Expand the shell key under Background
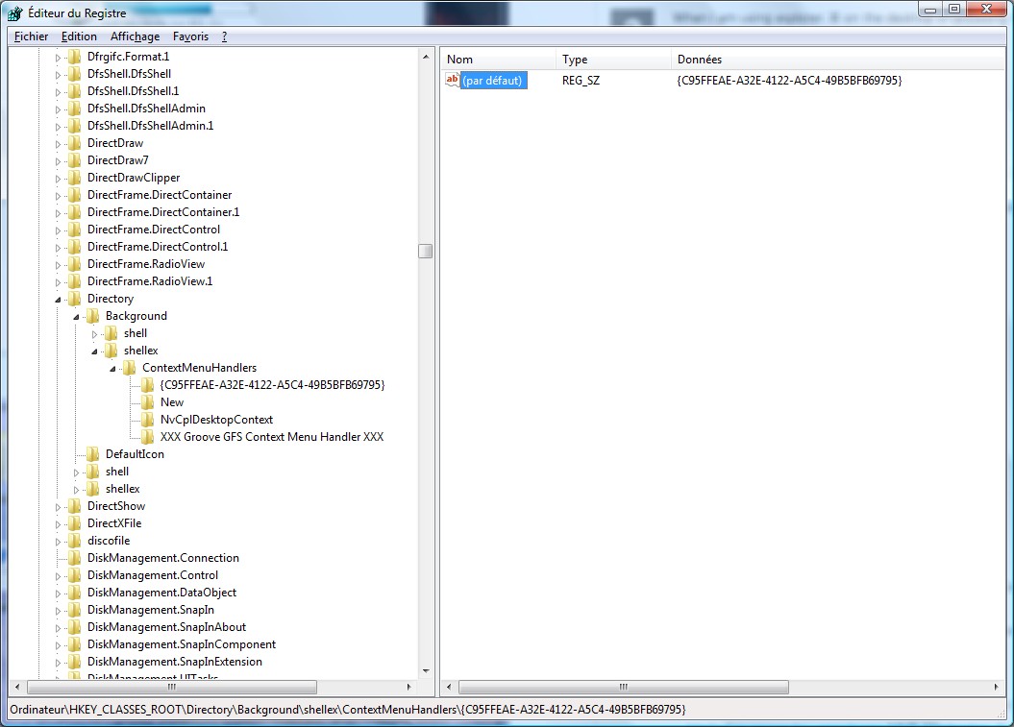The width and height of the screenshot is (1014, 727). [x=94, y=334]
